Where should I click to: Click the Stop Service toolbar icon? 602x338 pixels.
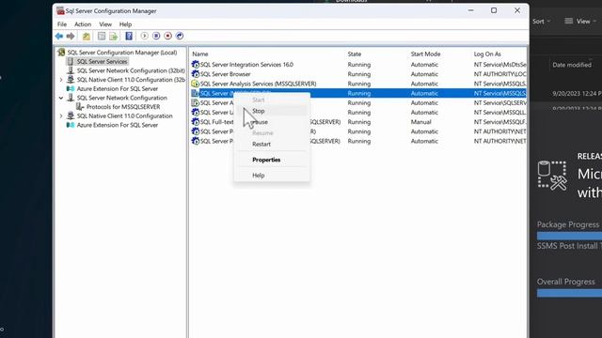click(167, 36)
